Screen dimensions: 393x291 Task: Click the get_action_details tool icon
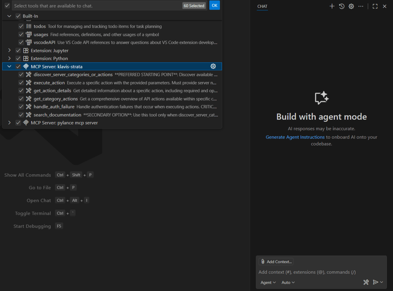[29, 91]
